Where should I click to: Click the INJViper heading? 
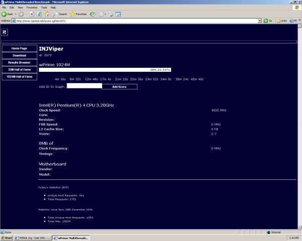click(x=51, y=49)
